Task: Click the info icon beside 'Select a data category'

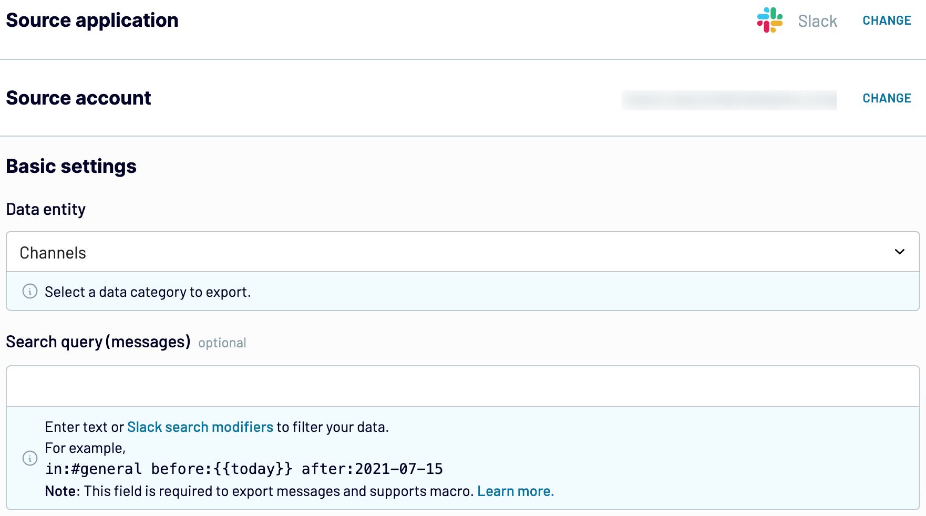Action: tap(30, 291)
